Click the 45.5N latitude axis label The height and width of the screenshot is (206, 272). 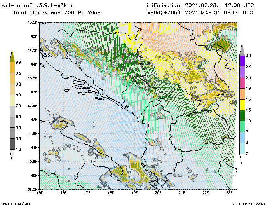pyautogui.click(x=33, y=22)
